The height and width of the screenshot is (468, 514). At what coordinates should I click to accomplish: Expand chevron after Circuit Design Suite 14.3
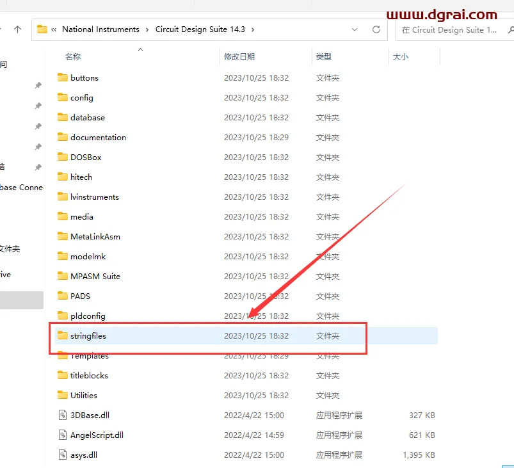tap(253, 30)
